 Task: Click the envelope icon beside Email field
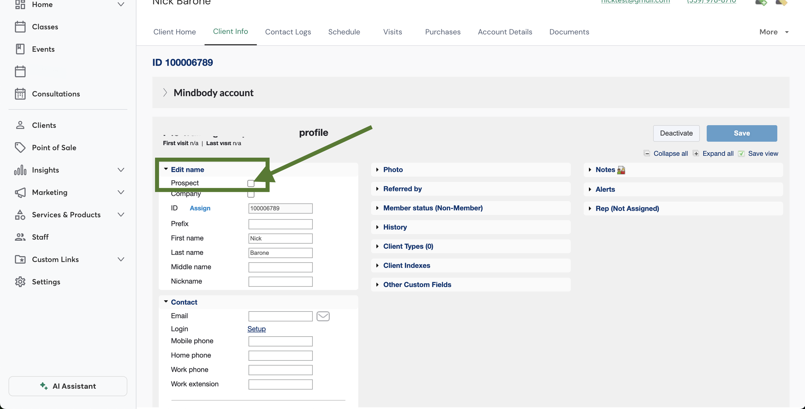point(323,316)
